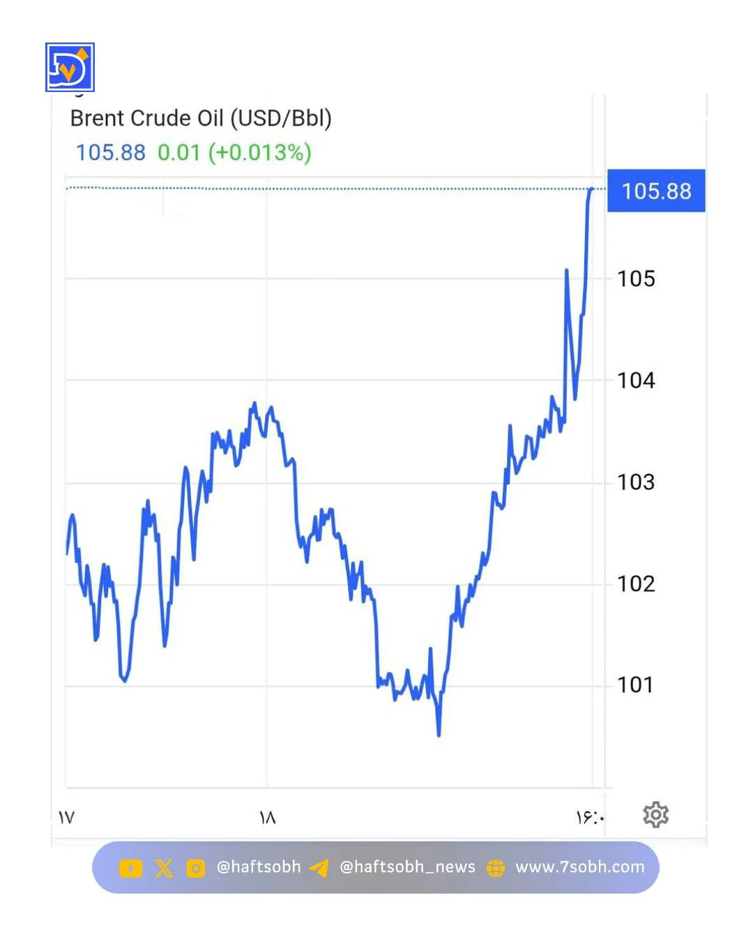
Task: Open the @haftsobh_news Telegram handle
Action: click(407, 867)
